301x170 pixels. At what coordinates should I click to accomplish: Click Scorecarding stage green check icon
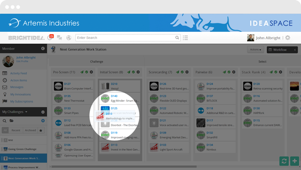pos(182,72)
